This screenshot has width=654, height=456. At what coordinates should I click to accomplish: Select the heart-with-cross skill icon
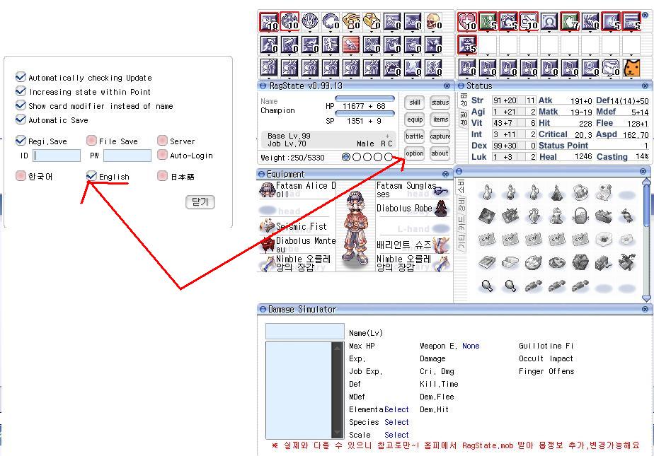[467, 21]
